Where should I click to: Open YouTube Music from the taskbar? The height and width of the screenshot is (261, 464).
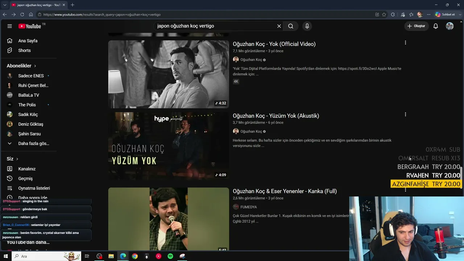click(158, 256)
